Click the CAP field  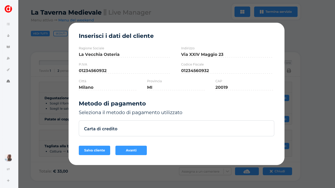[244, 87]
